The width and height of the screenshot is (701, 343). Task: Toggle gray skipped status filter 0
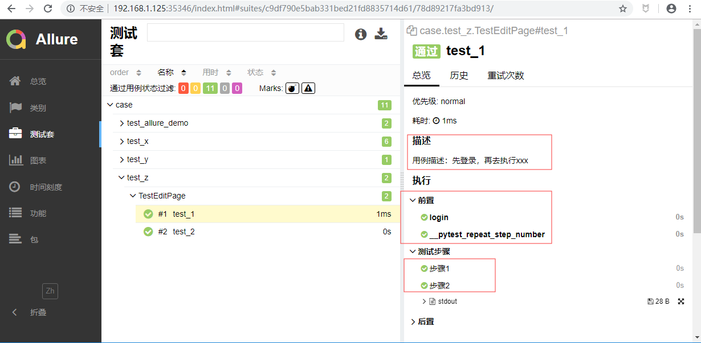[225, 88]
